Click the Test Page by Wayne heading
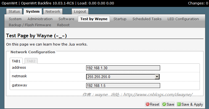Image resolution: width=209 pixels, height=109 pixels. 36,36
